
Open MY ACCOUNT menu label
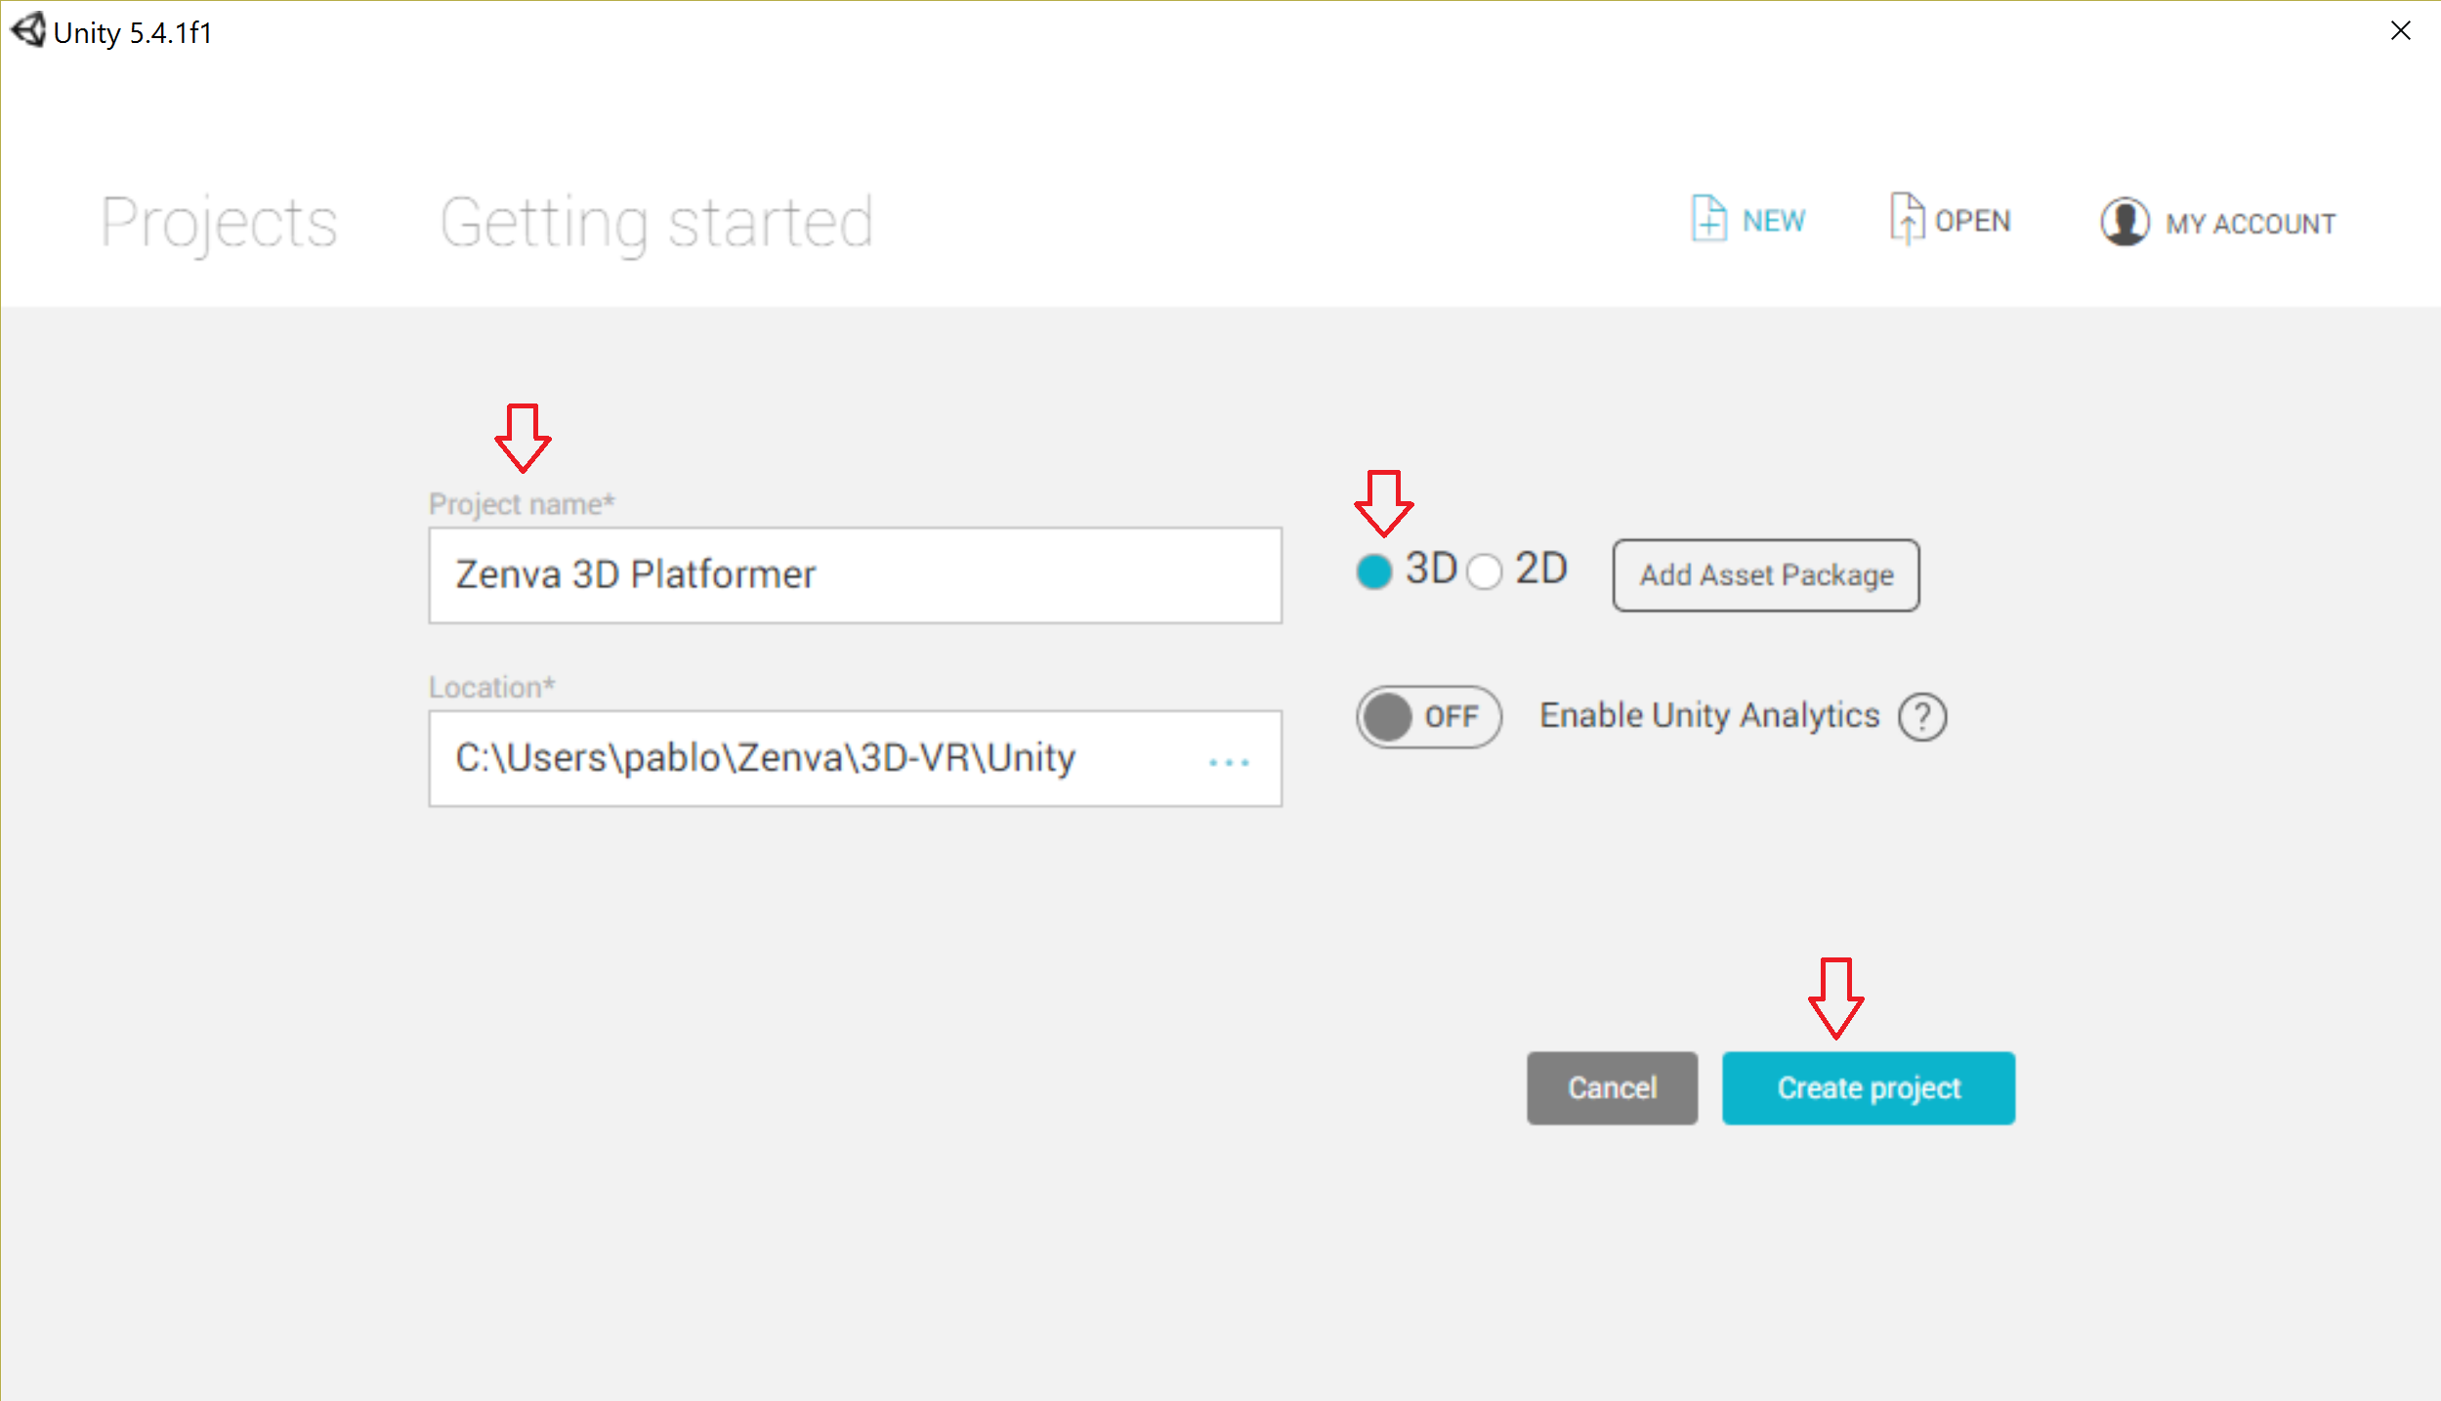pos(2251,225)
